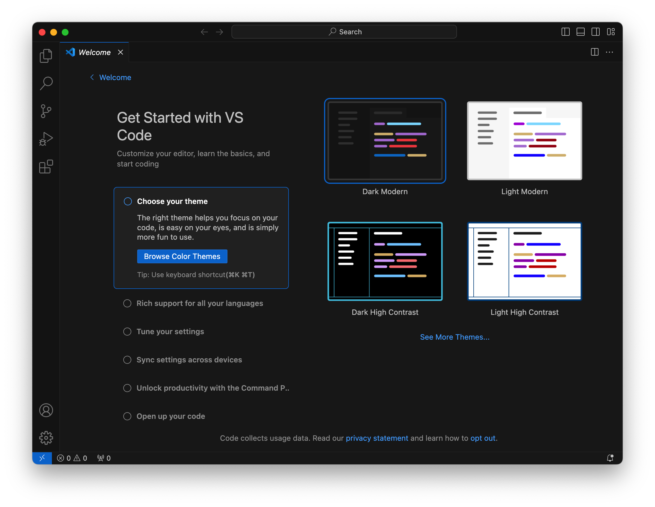Close the Welcome tab
The height and width of the screenshot is (507, 655).
(121, 52)
